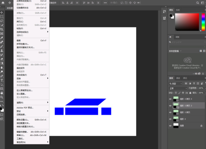Select the Move tool in the toolbar
This screenshot has height=149, width=206.
tap(2, 13)
